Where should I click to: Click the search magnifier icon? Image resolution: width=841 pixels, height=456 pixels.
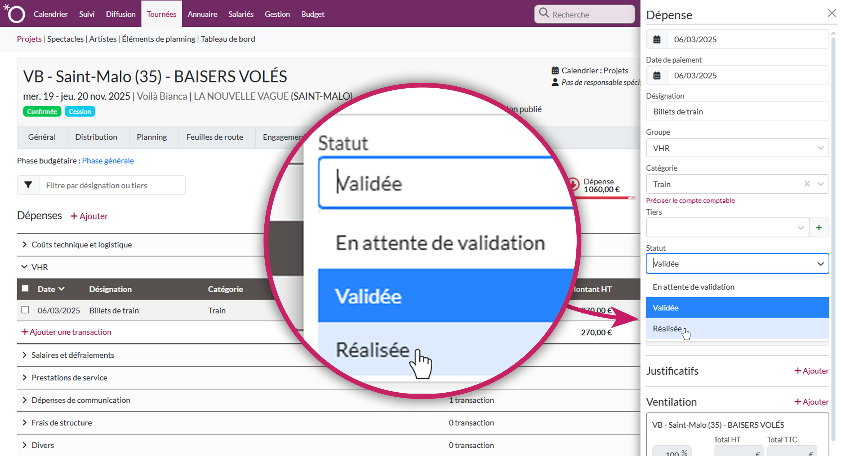[x=544, y=14]
